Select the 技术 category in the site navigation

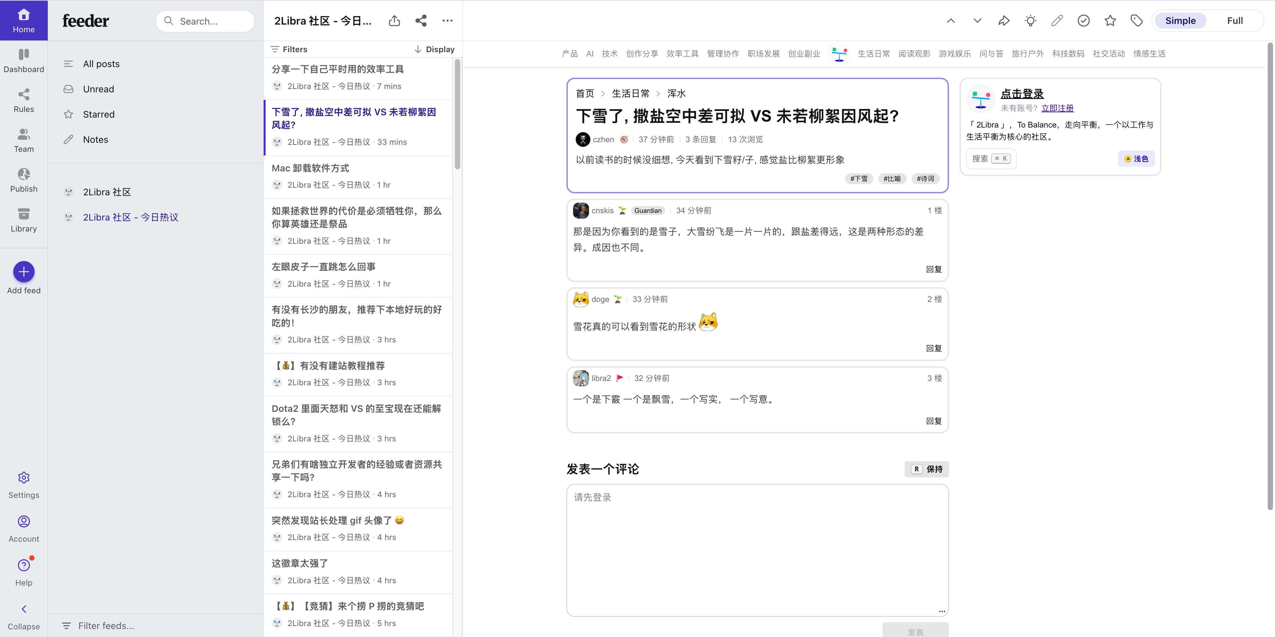(609, 53)
